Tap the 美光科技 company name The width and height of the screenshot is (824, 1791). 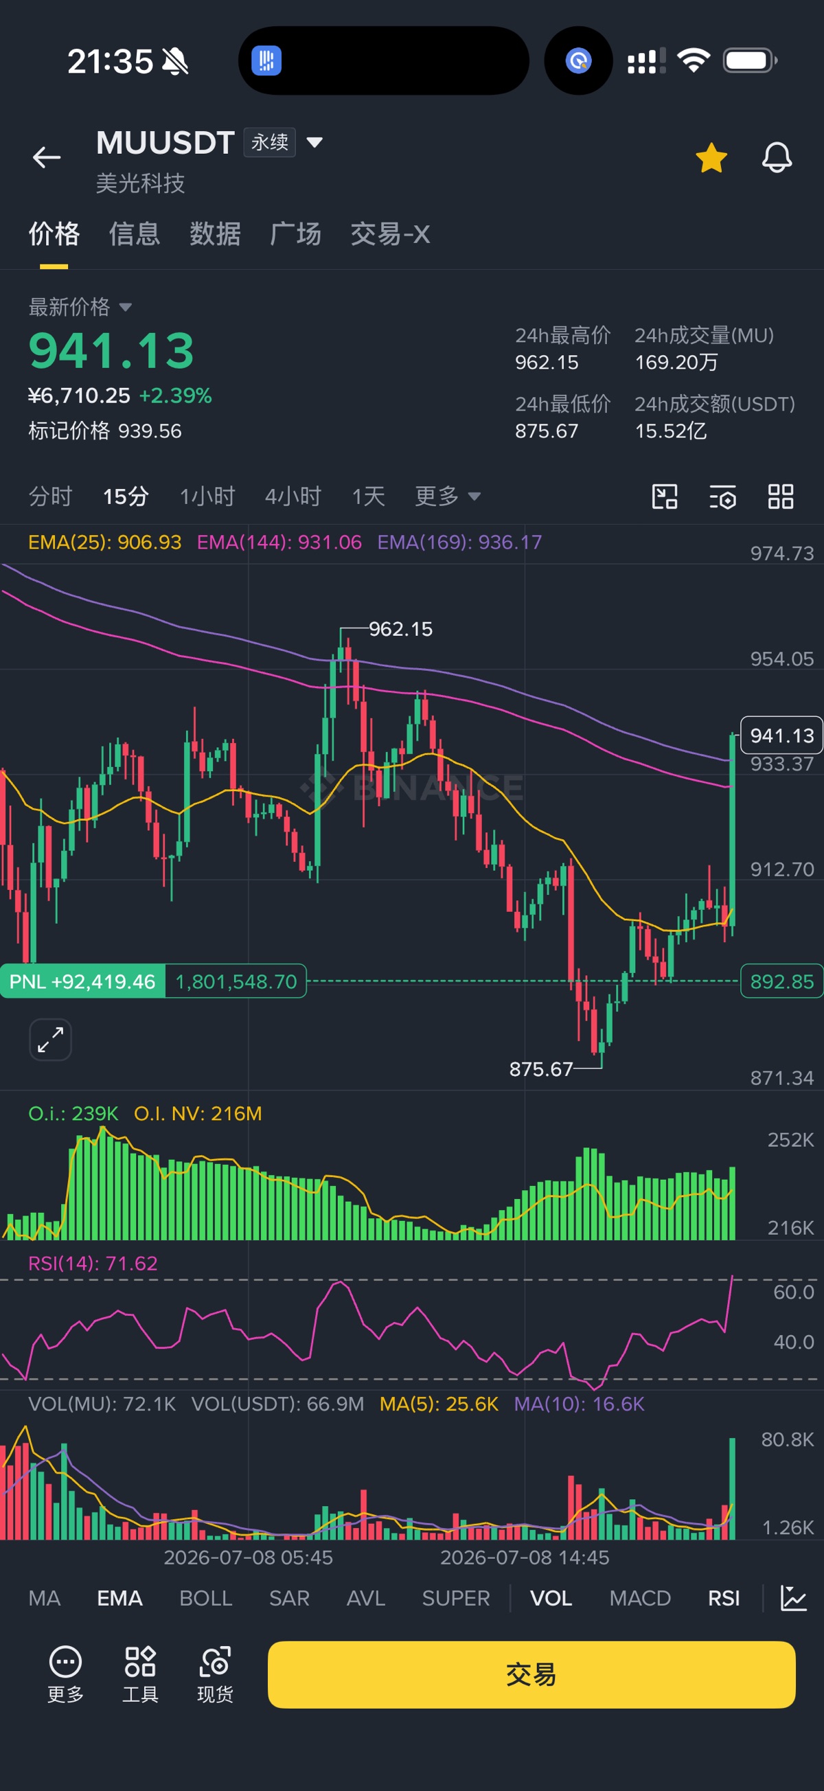pyautogui.click(x=141, y=183)
